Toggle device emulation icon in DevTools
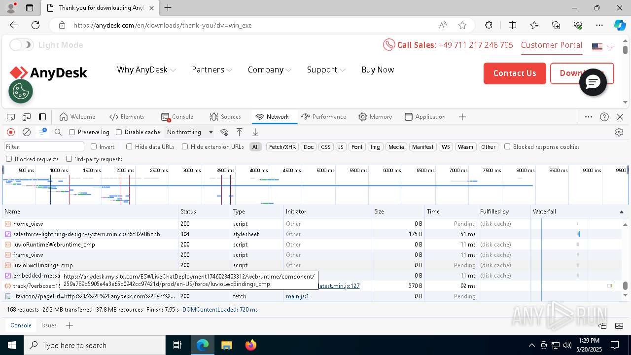This screenshot has height=355, width=631. [x=27, y=117]
